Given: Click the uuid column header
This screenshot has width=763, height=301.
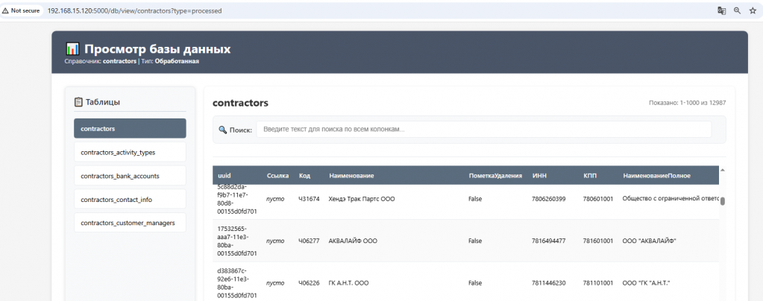Looking at the screenshot, I should (224, 176).
